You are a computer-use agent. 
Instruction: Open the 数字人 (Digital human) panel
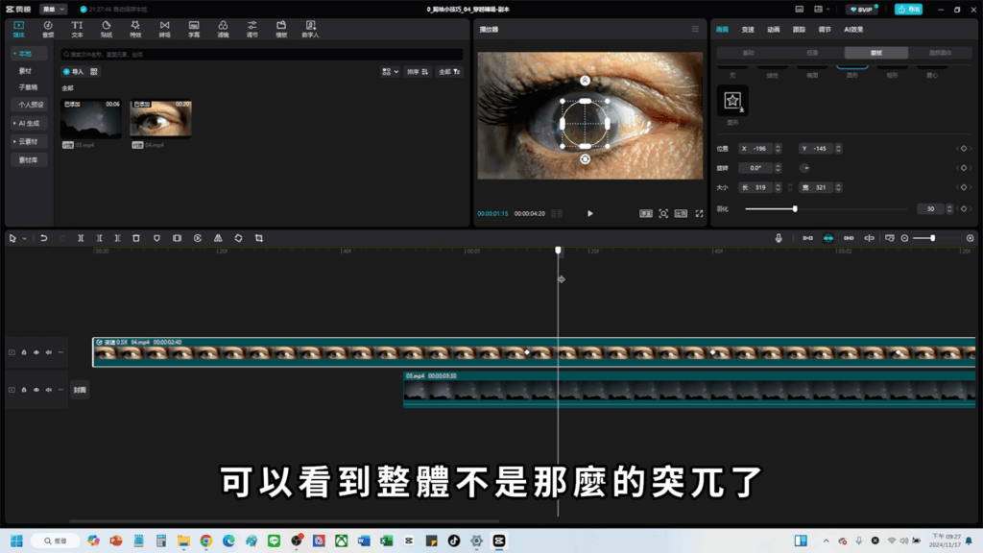tap(310, 29)
